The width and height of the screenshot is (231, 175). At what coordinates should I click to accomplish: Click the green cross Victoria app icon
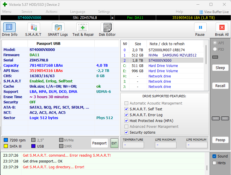(x=5, y=4)
